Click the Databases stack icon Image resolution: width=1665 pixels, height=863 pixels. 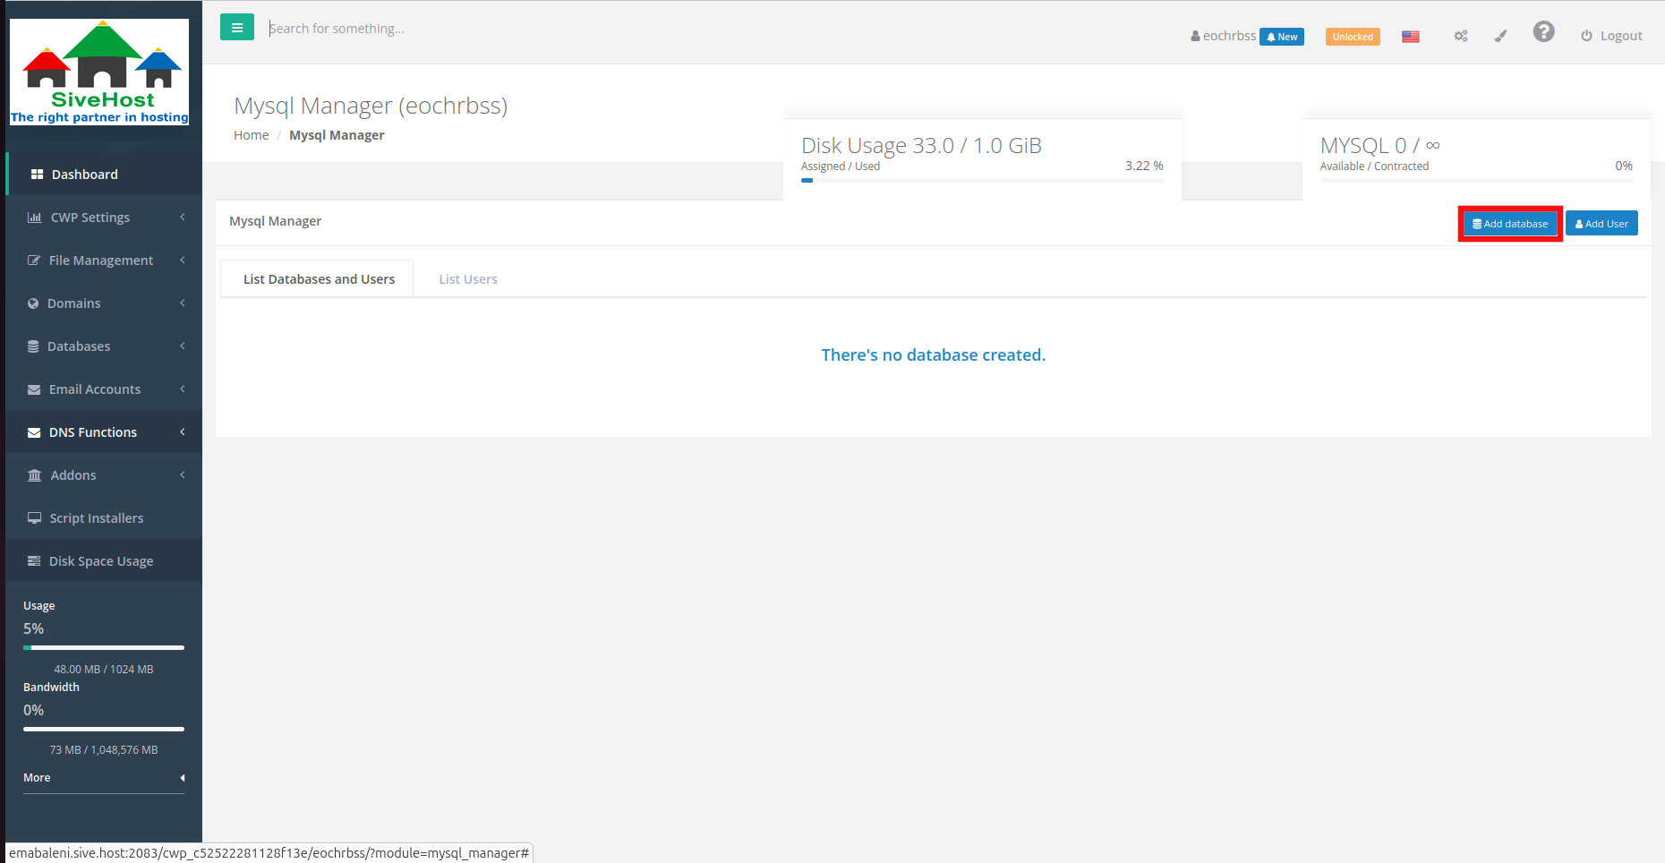pyautogui.click(x=33, y=346)
